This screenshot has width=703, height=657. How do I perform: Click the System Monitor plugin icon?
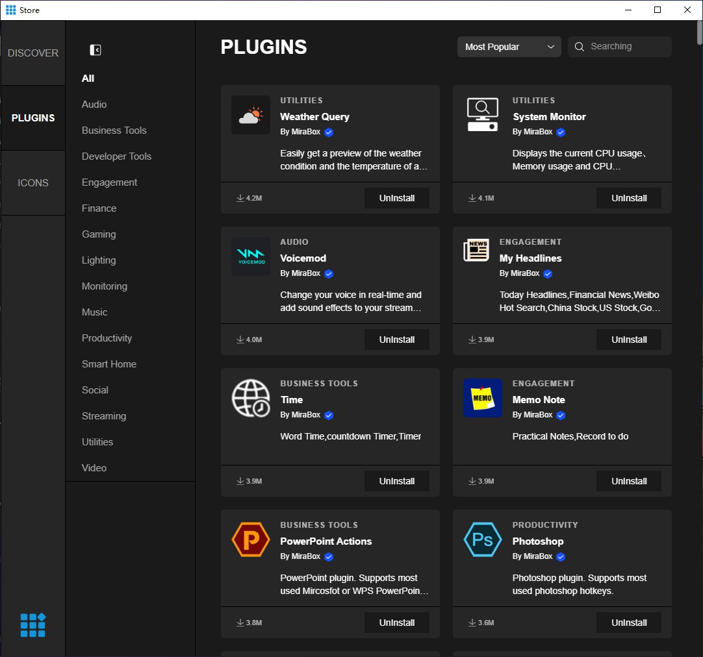pos(482,115)
